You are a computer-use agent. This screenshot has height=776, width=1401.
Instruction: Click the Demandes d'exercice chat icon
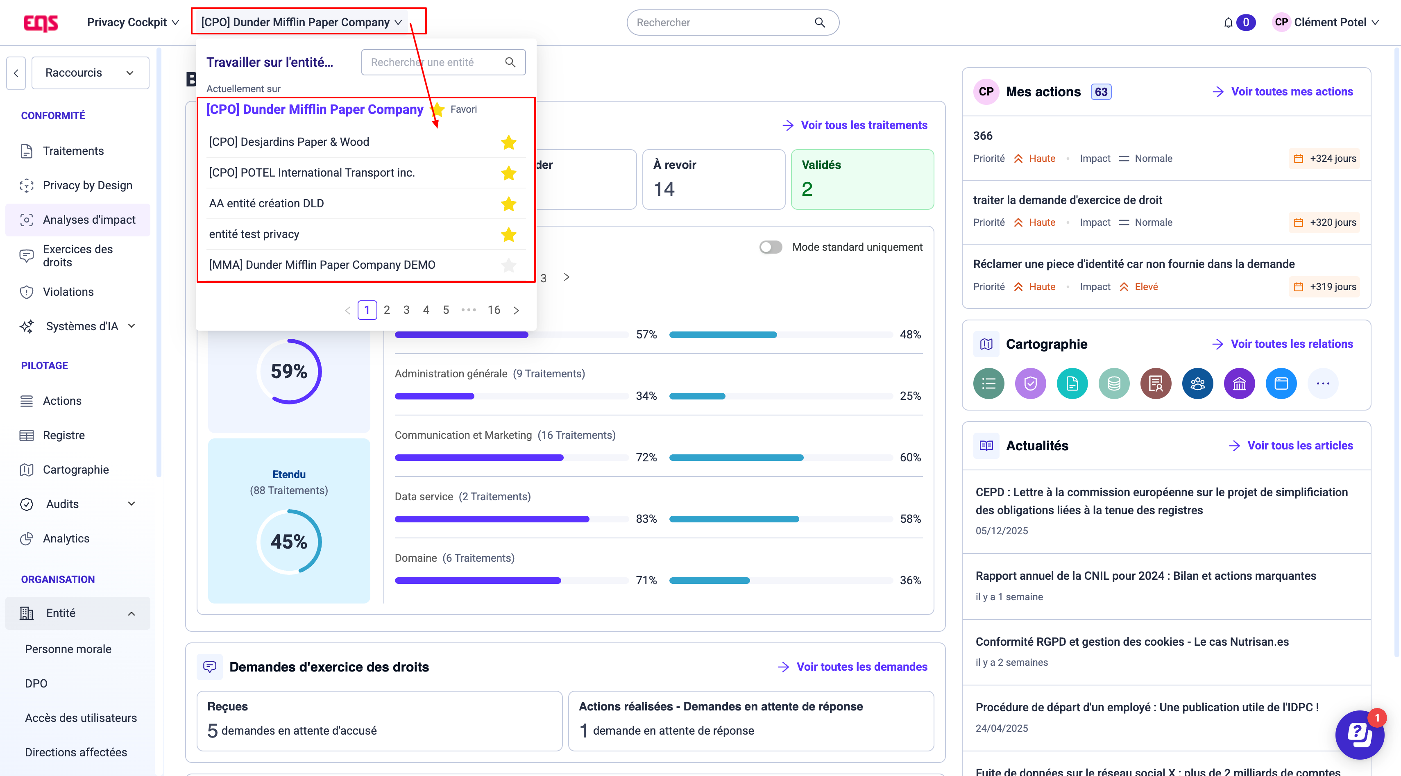pyautogui.click(x=210, y=667)
